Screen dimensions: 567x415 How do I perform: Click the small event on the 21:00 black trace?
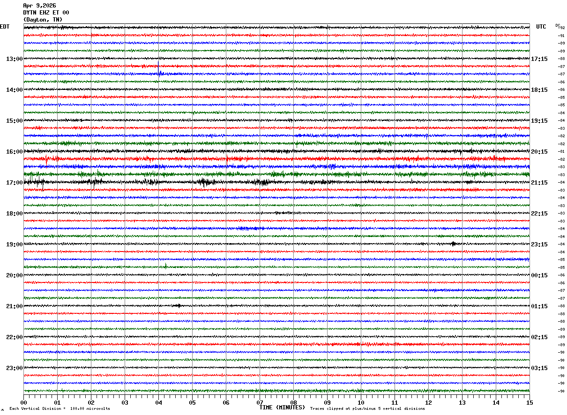click(178, 306)
